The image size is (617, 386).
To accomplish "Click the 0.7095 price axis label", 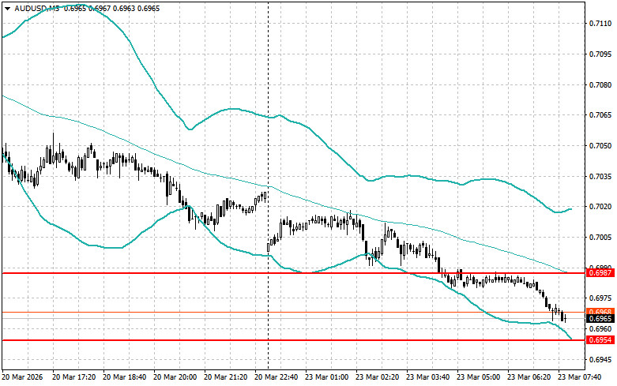I will pos(600,54).
